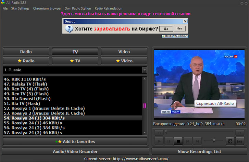Switch to the Radio tab
Screen dimensions: 249x162
click(x=26, y=52)
